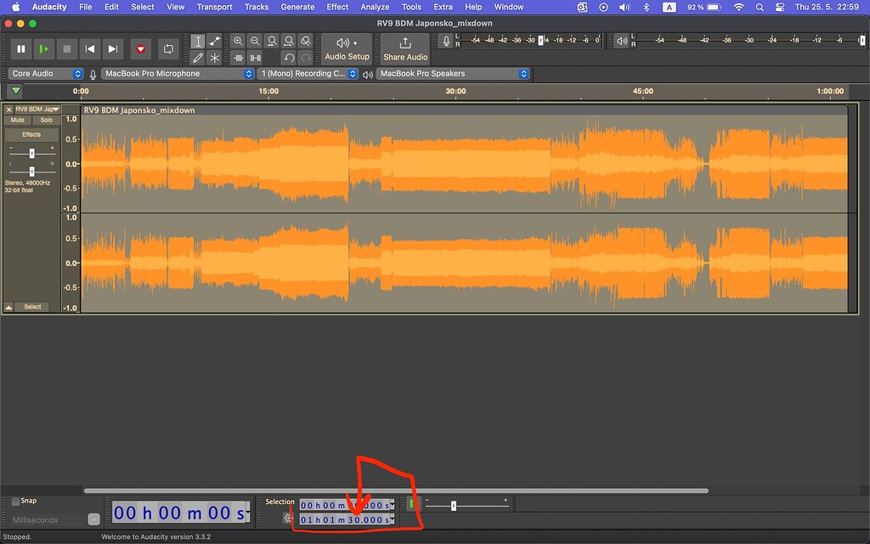Click the Zoom In magnifier icon
The width and height of the screenshot is (870, 544).
tap(238, 40)
